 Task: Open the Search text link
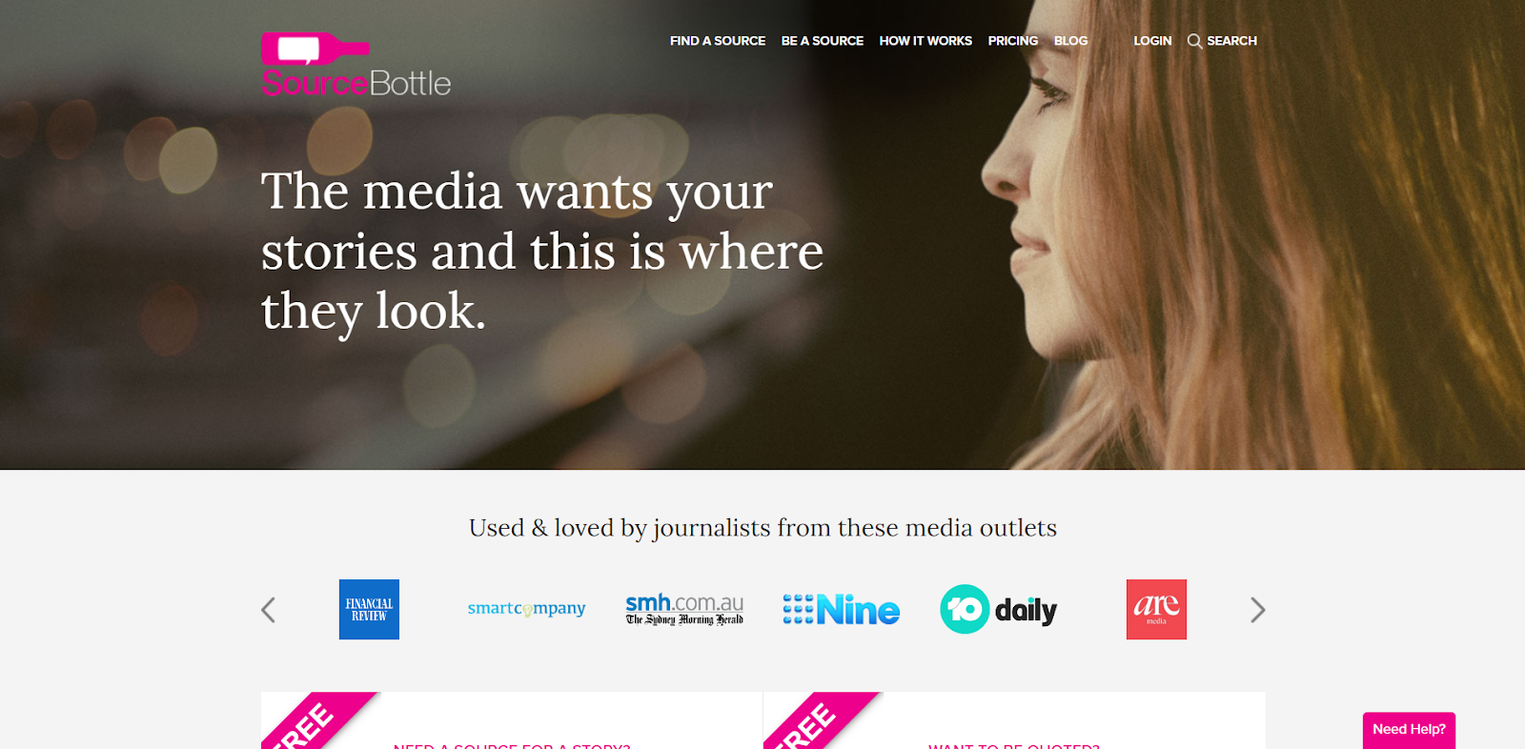click(1231, 41)
